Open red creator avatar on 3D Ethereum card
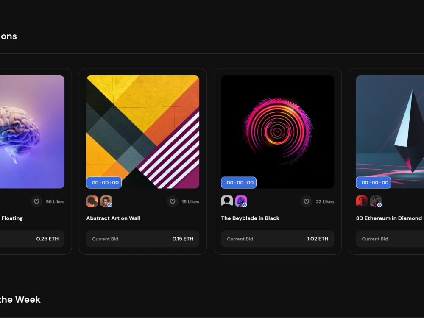This screenshot has width=424, height=318. point(362,201)
